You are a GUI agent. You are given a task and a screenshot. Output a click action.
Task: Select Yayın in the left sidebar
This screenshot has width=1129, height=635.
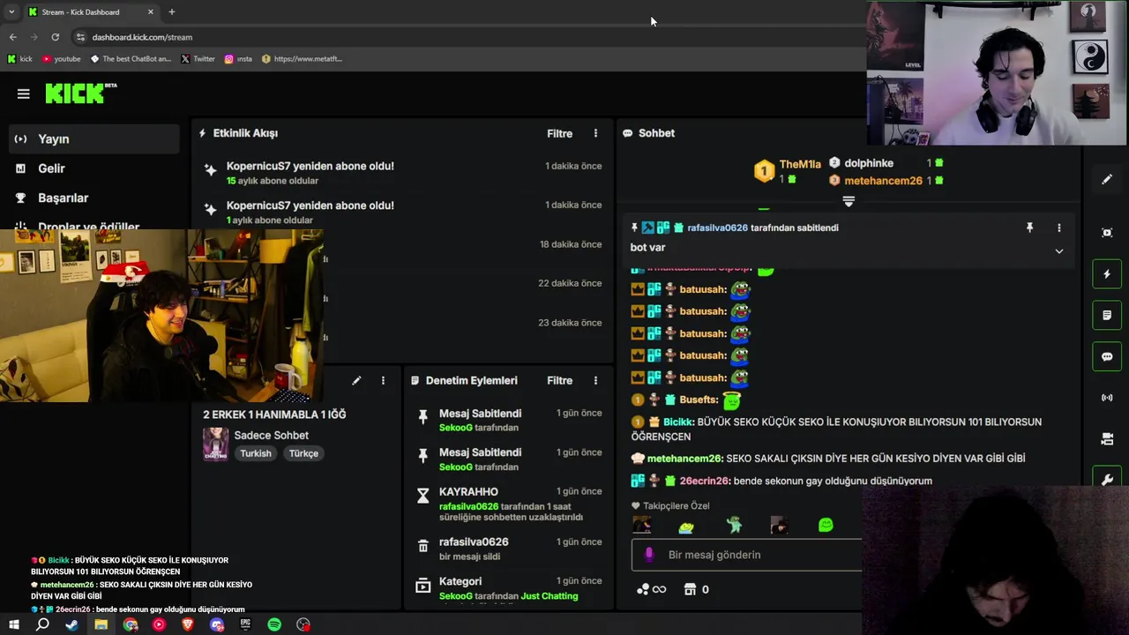tap(94, 139)
